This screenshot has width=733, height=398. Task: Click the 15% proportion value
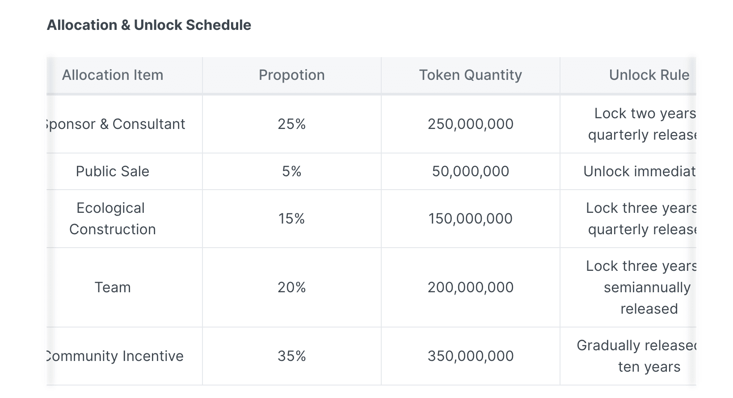[x=291, y=219]
